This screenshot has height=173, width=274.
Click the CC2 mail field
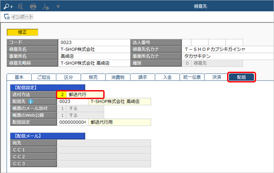tap(104, 157)
